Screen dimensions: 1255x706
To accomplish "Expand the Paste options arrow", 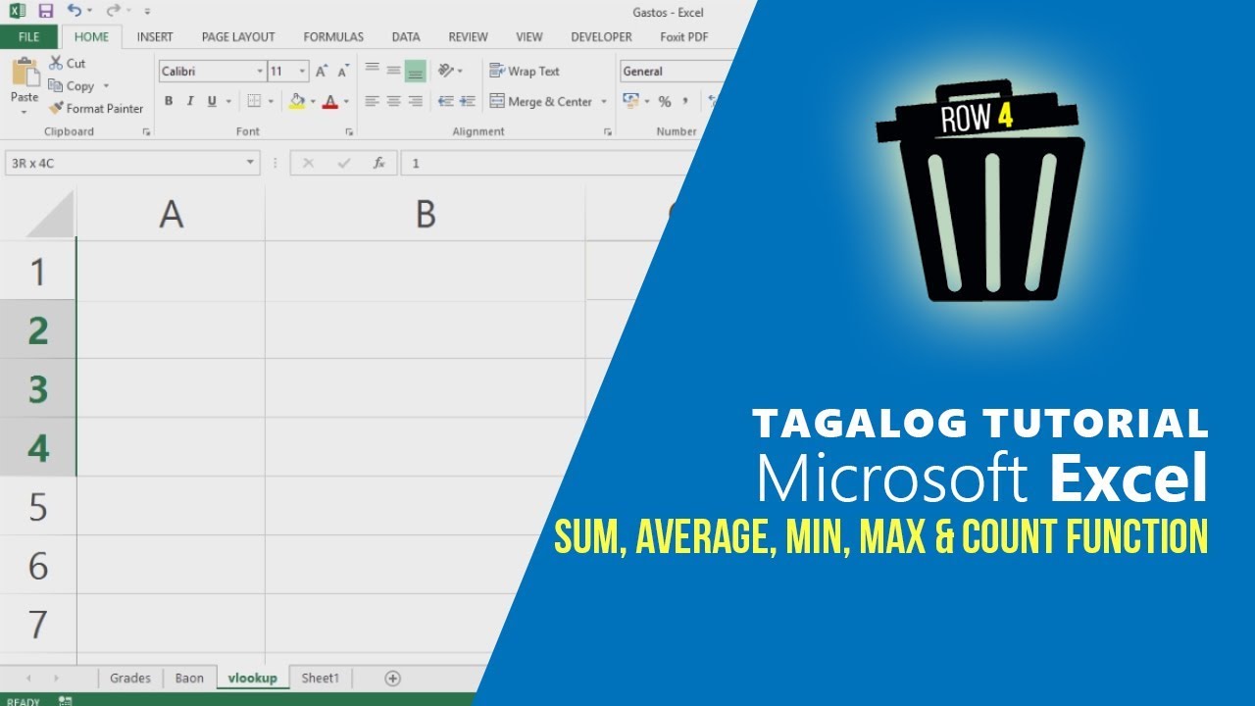I will point(25,112).
